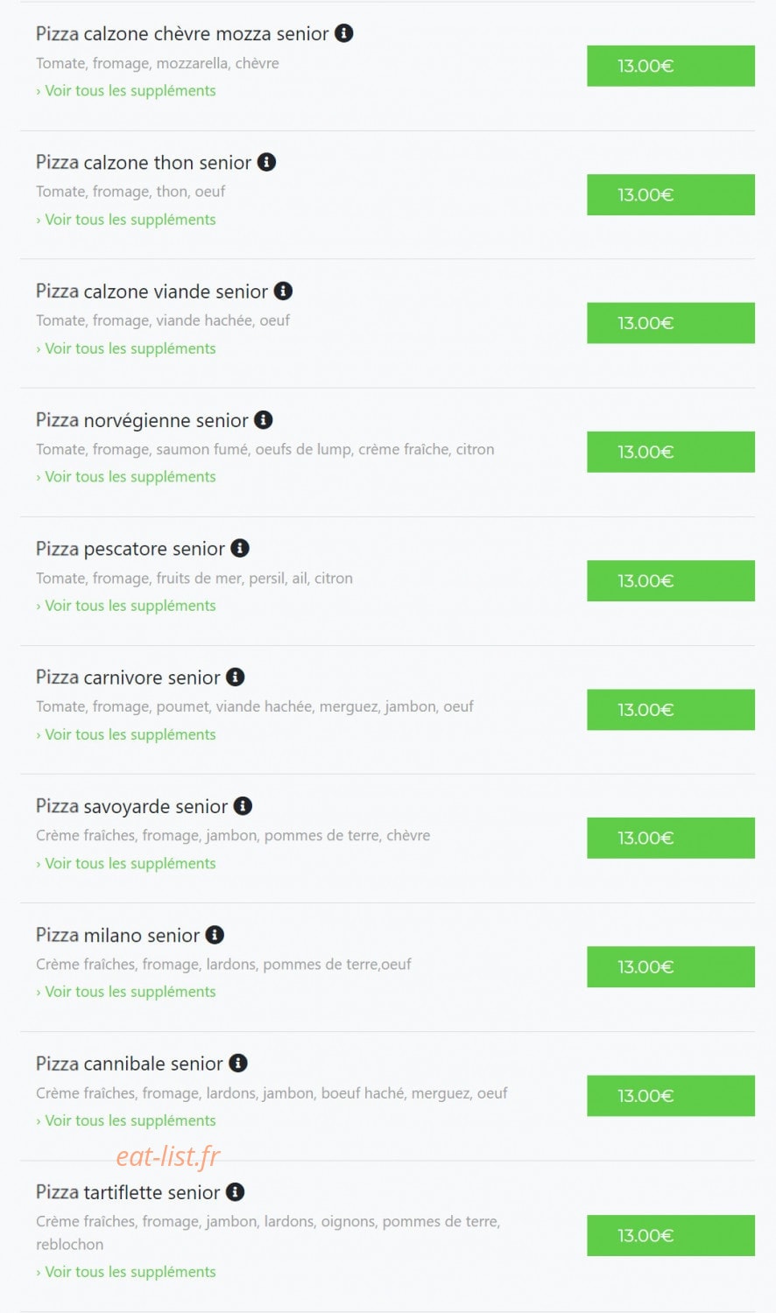Click the Pizza carnivore senior info icon
This screenshot has width=776, height=1313.
pyautogui.click(x=236, y=677)
